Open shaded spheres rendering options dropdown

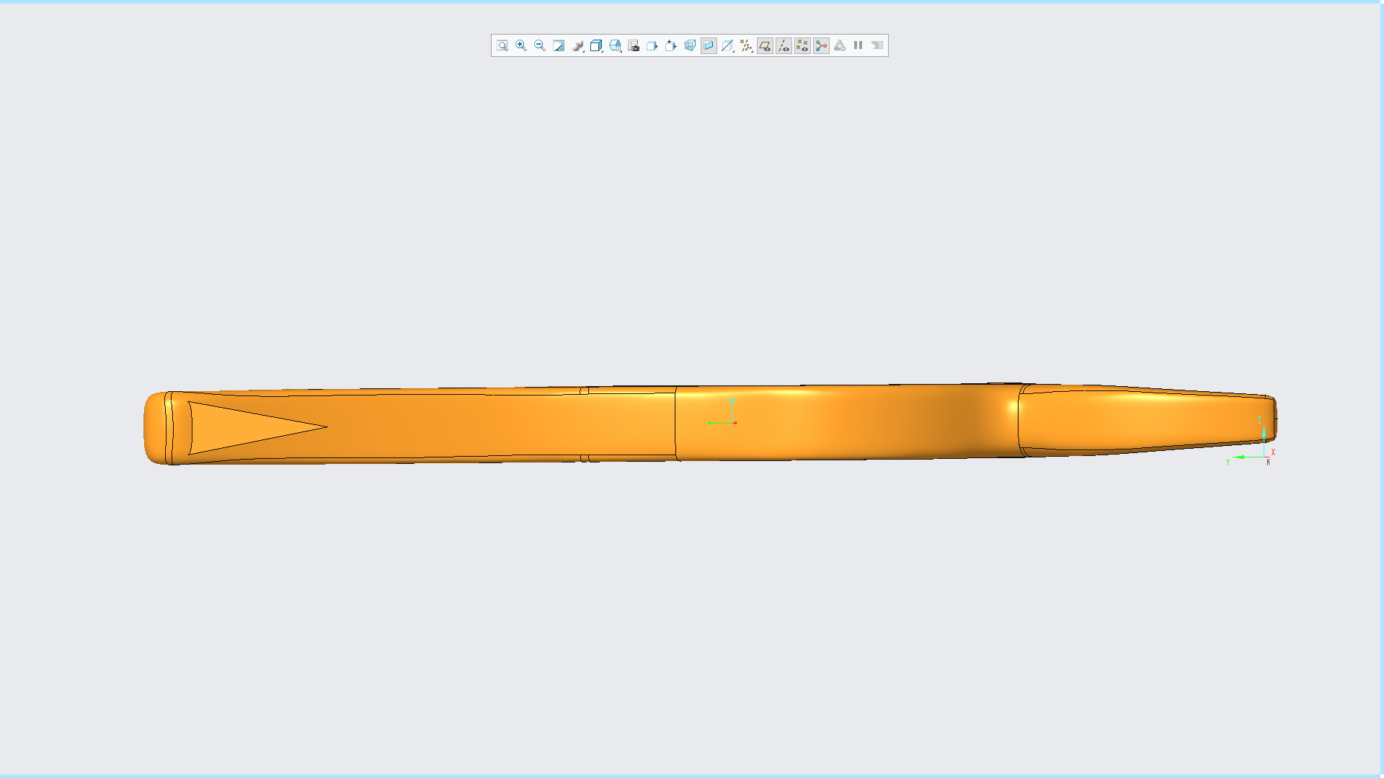[577, 45]
